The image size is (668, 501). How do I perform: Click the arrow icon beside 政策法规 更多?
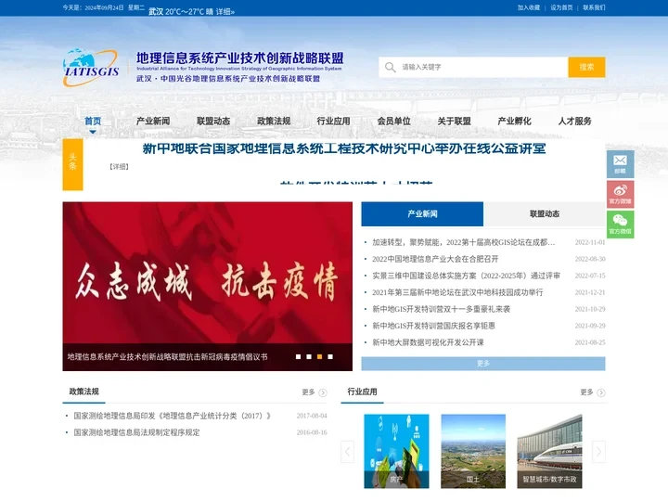(323, 392)
